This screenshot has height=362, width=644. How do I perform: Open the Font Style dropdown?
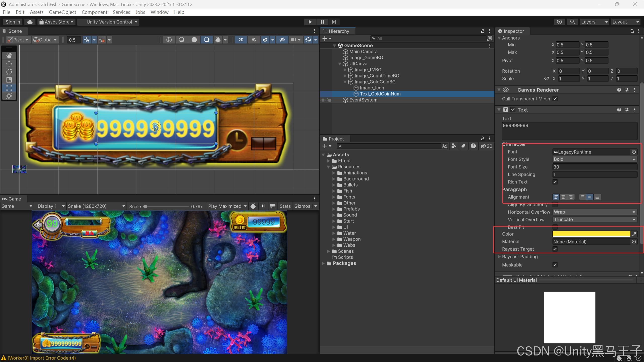[x=595, y=159]
